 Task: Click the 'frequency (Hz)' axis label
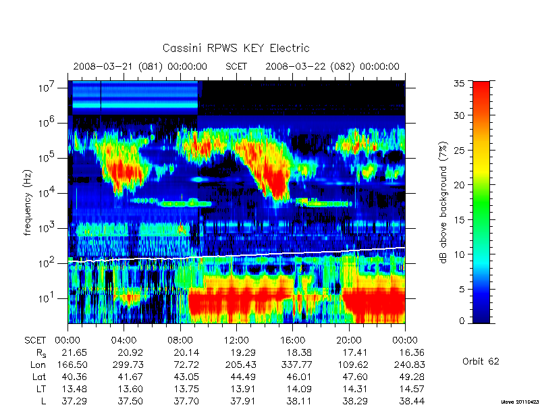[28, 202]
